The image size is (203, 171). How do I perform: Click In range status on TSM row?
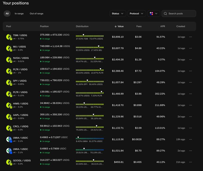tap(45, 39)
